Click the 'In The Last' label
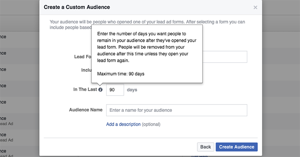 click(x=85, y=90)
